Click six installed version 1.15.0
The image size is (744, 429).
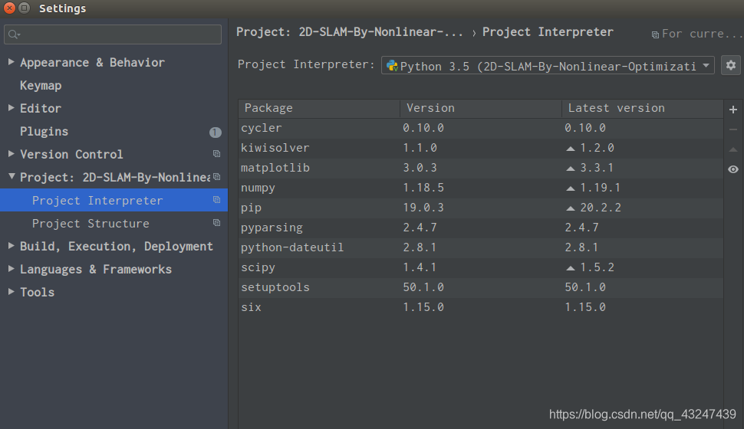[x=423, y=307]
